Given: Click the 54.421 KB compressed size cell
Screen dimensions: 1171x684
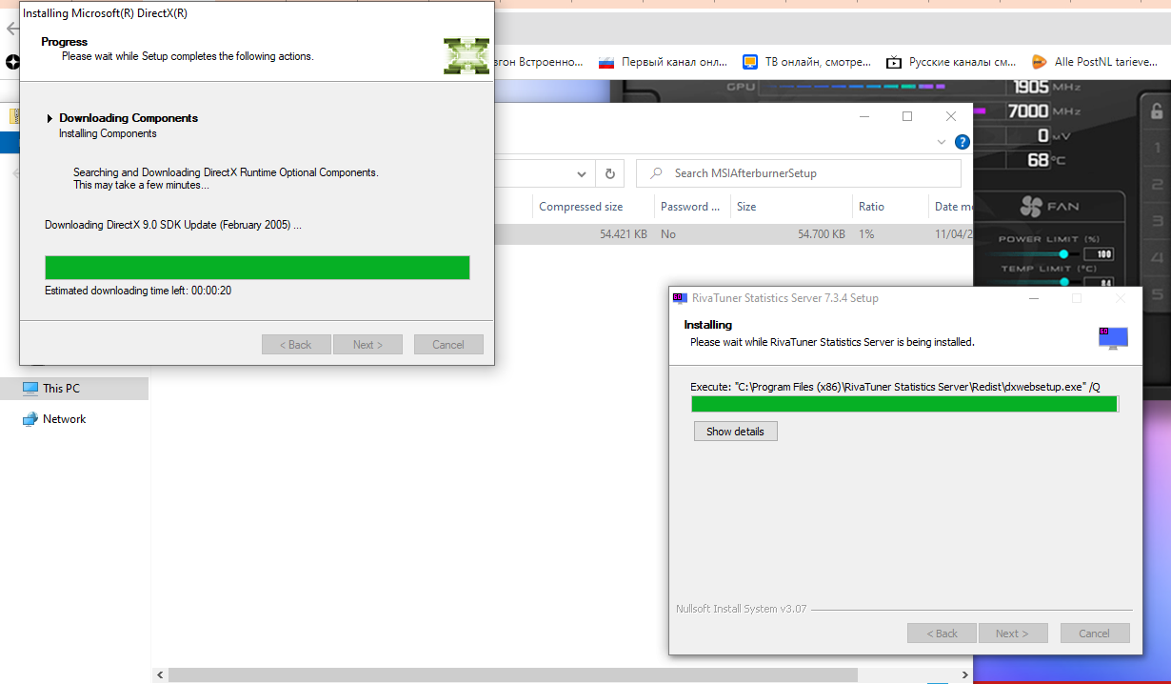Looking at the screenshot, I should (x=624, y=234).
